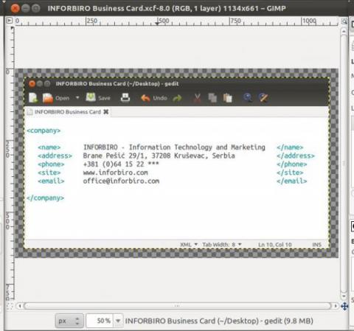Click the horizontal scrollbar right arrow
The image size is (354, 331).
point(336,306)
